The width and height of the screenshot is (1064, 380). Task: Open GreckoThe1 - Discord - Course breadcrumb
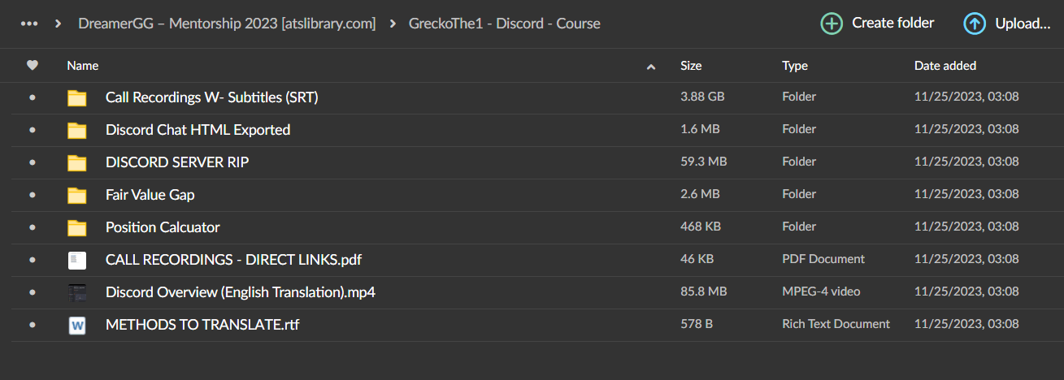[x=505, y=24]
